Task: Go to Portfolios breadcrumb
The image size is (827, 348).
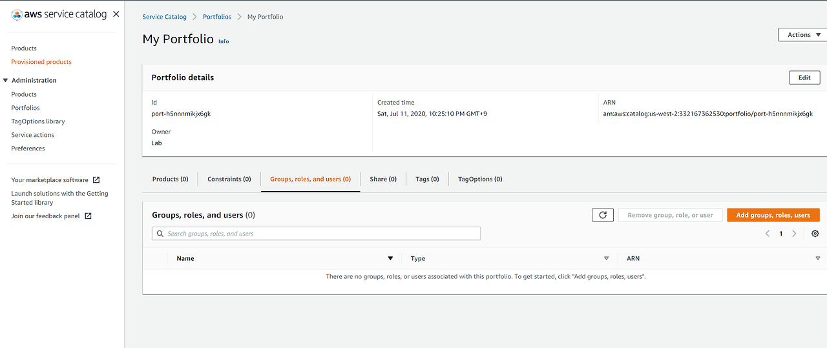Action: tap(217, 17)
